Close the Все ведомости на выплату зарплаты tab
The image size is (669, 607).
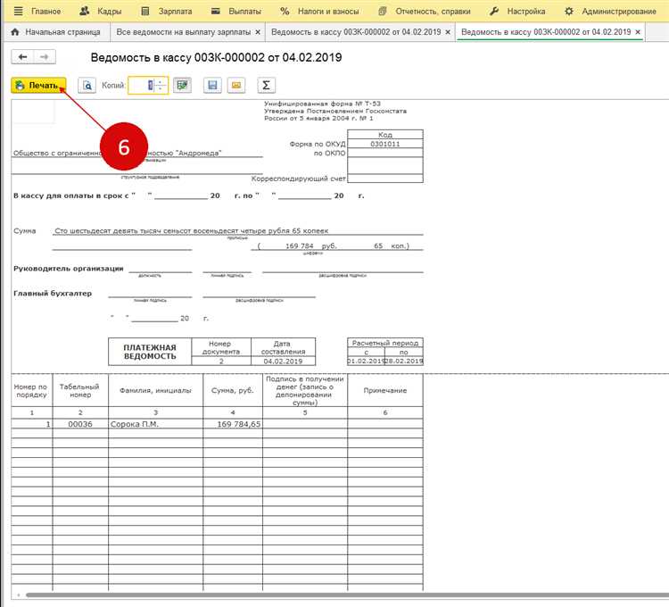[x=258, y=31]
